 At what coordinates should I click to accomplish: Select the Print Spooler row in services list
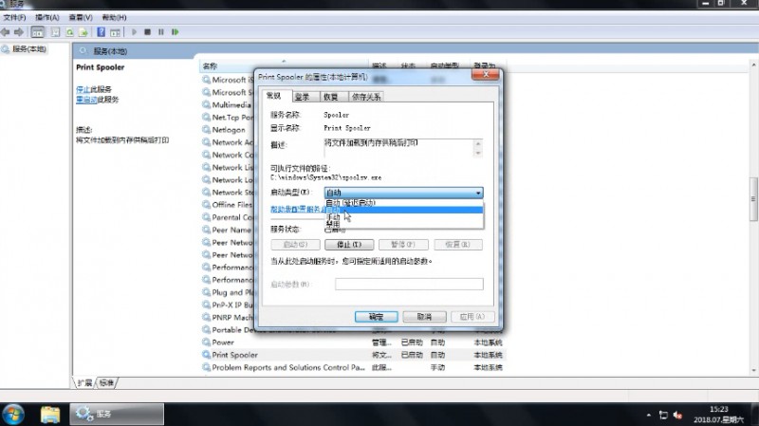click(352, 355)
